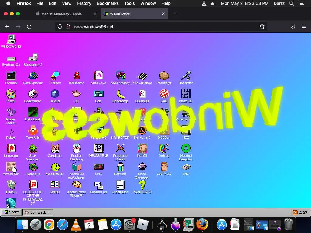Open the Calc calculator icon

tap(98, 96)
